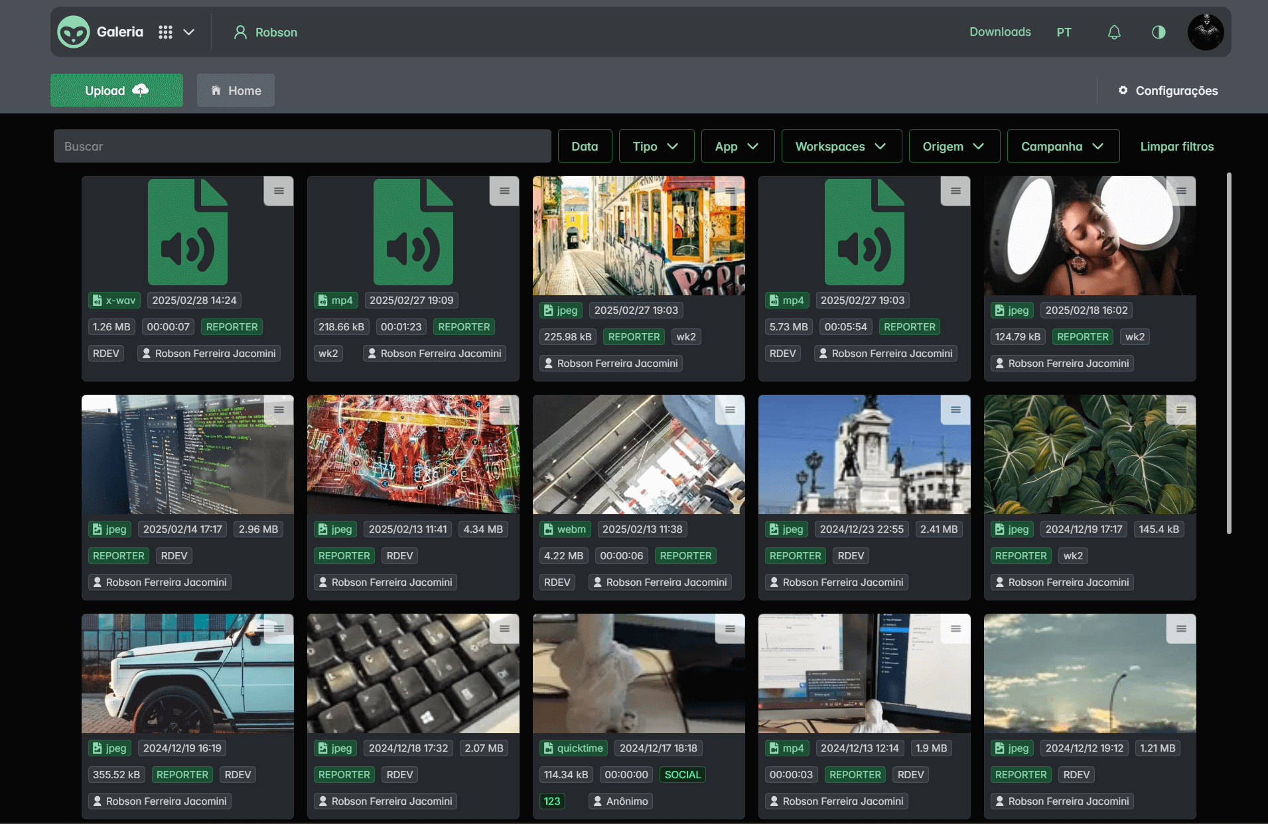The height and width of the screenshot is (824, 1268).
Task: Open the context menu on the white car card
Action: [278, 629]
